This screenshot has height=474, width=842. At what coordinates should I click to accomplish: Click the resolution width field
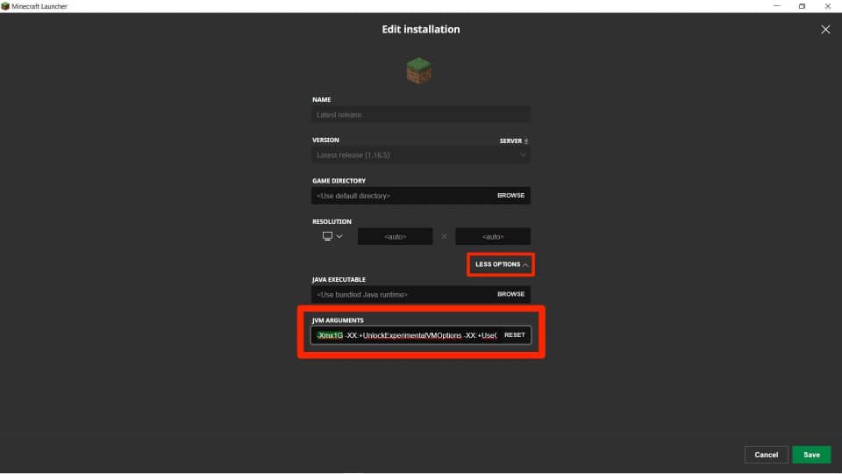tap(395, 236)
